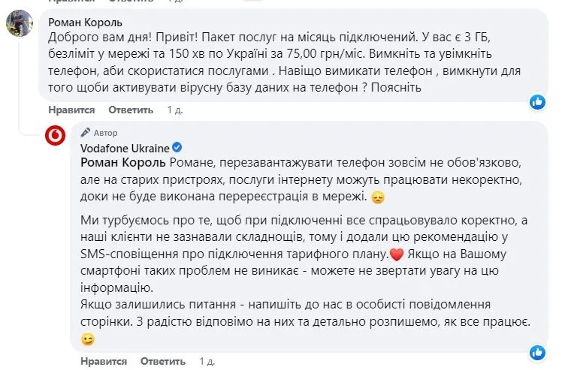Click Ответить under Роман Король's comment
Image resolution: width=568 pixels, height=370 pixels.
[x=133, y=110]
